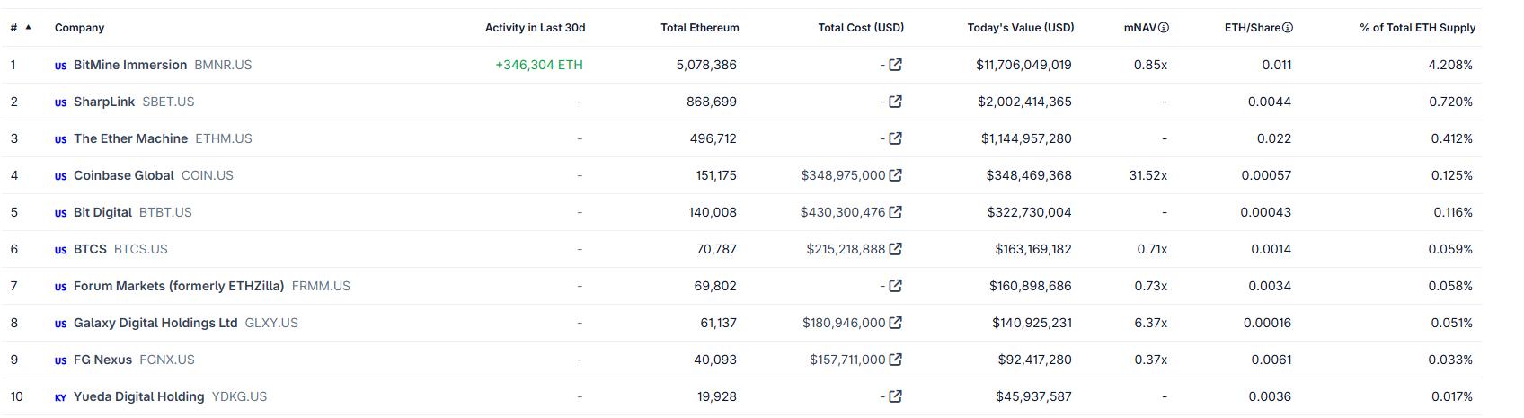Screen dimensions: 1524x418
Task: Open BTCS company link
Action: tap(90, 249)
